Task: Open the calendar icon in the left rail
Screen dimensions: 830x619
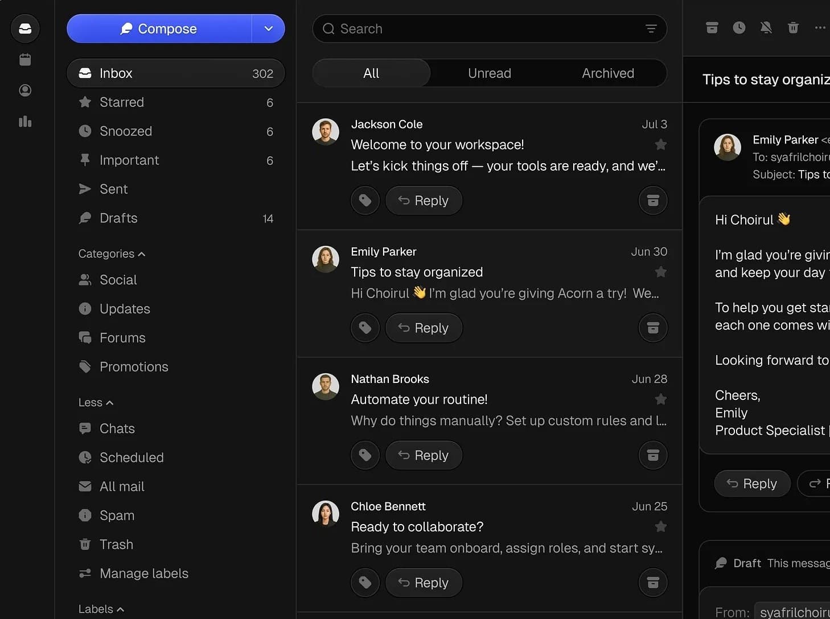Action: [25, 60]
